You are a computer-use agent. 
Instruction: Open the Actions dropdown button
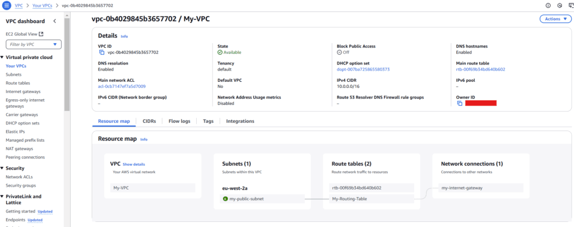tap(556, 19)
